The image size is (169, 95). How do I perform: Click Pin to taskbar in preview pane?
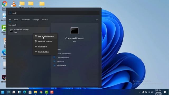point(62,65)
